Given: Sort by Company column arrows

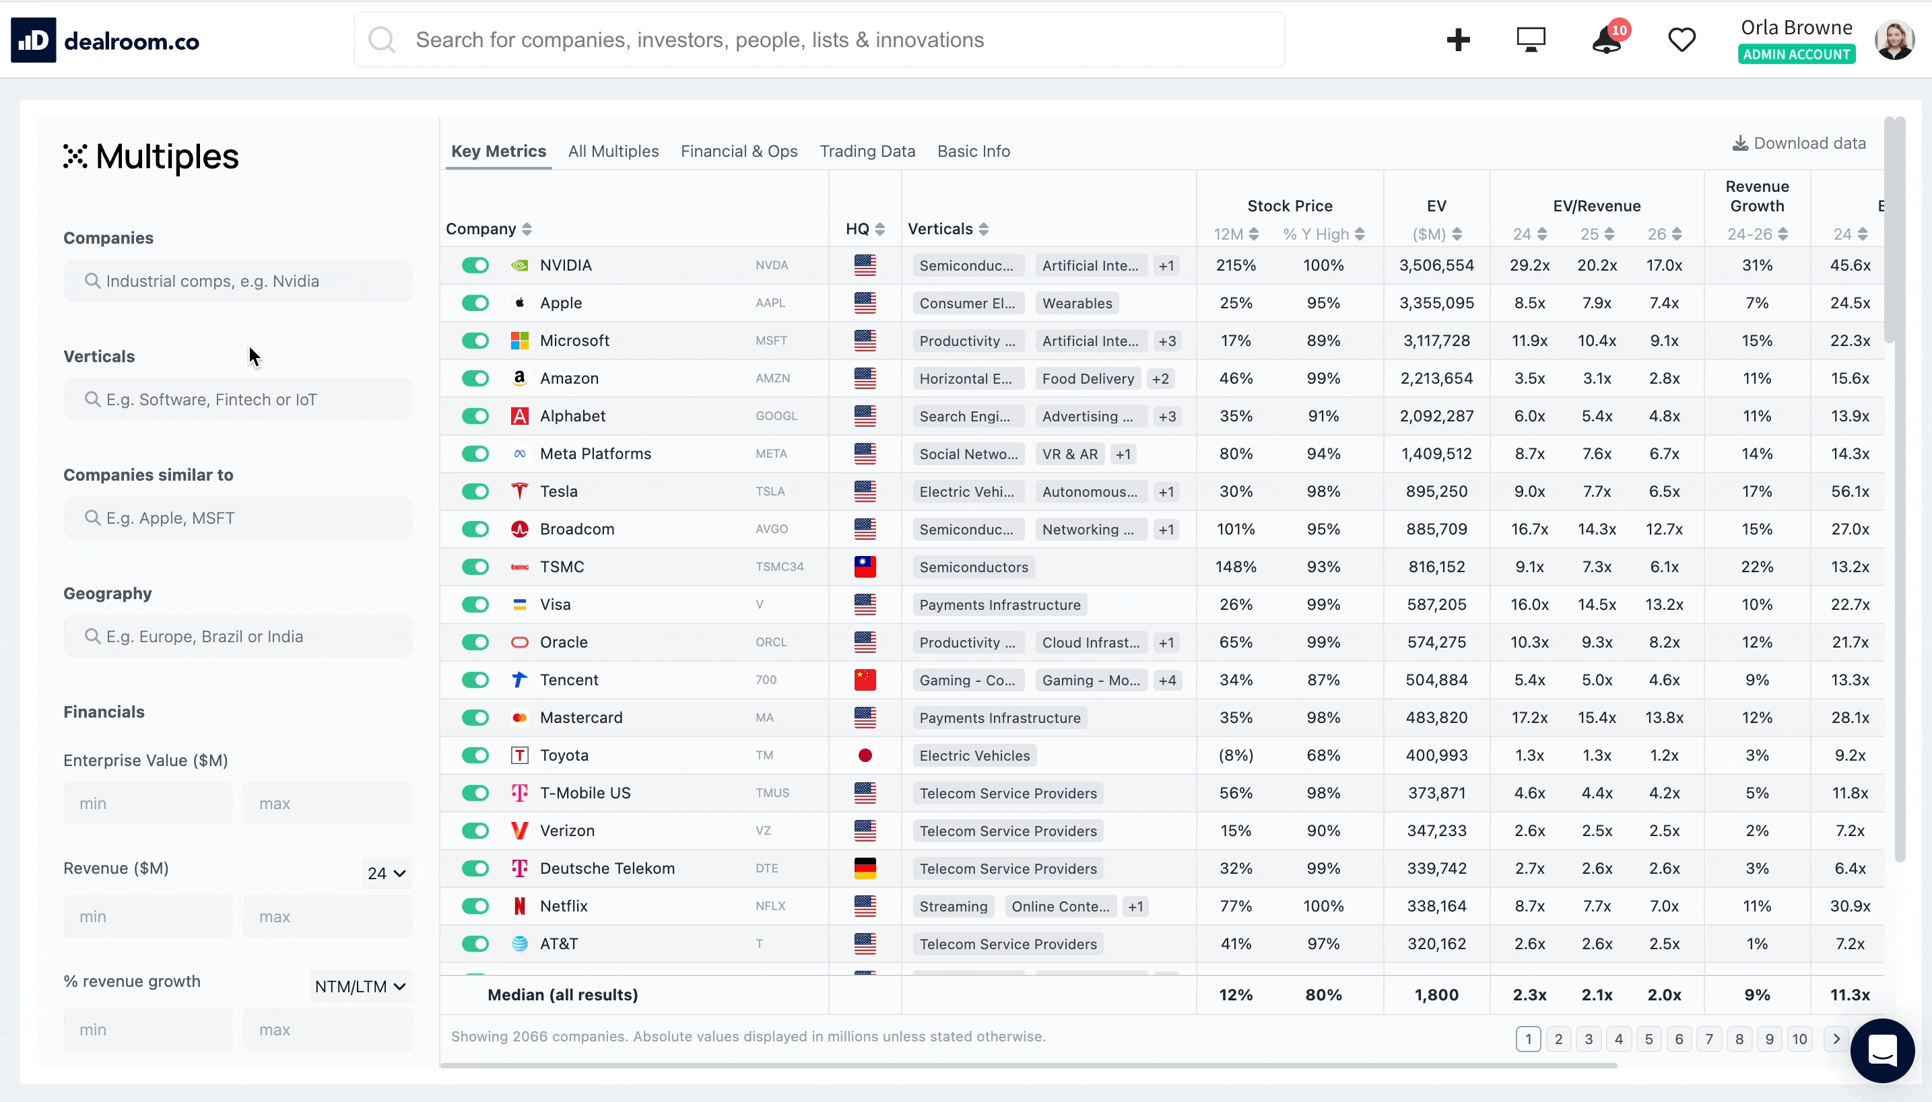Looking at the screenshot, I should pyautogui.click(x=527, y=230).
